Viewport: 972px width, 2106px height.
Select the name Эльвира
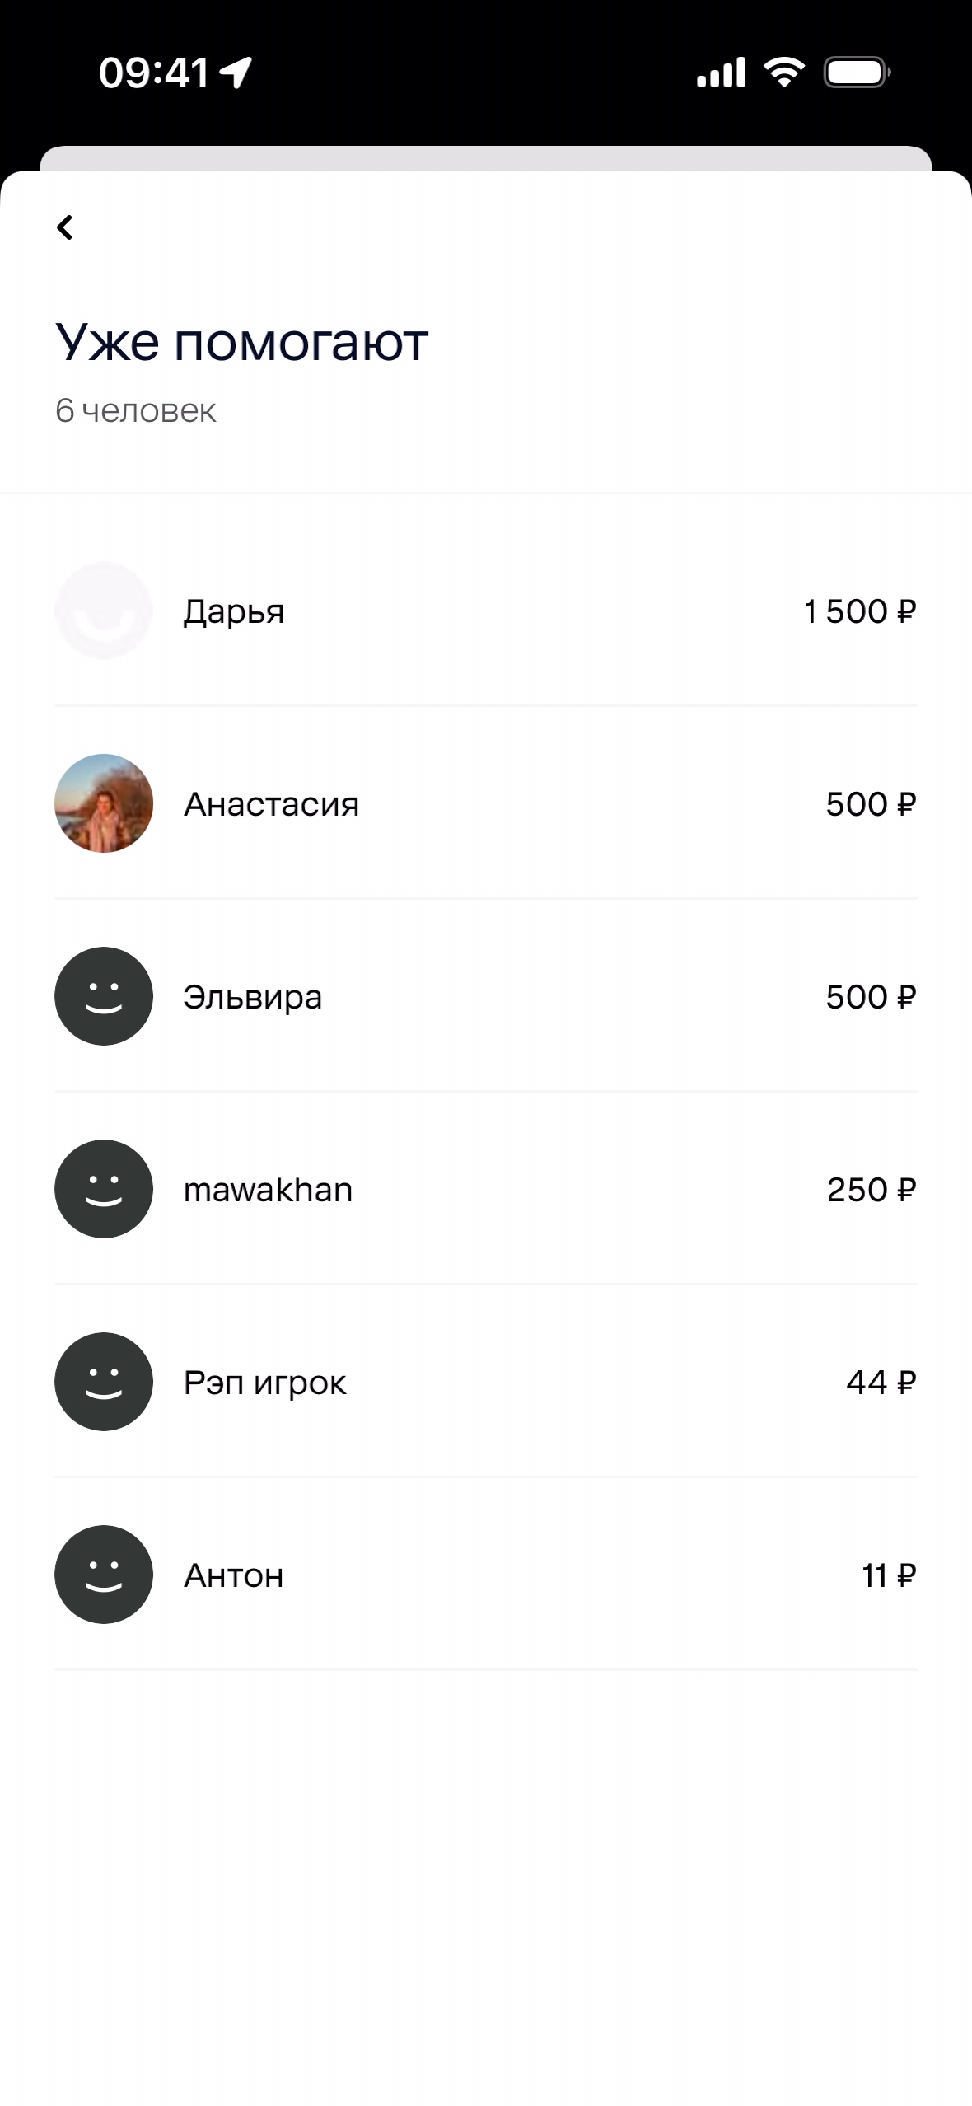click(x=252, y=997)
